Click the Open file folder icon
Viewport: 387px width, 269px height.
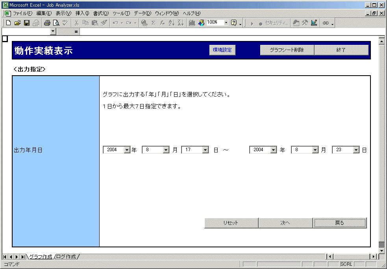pyautogui.click(x=17, y=23)
